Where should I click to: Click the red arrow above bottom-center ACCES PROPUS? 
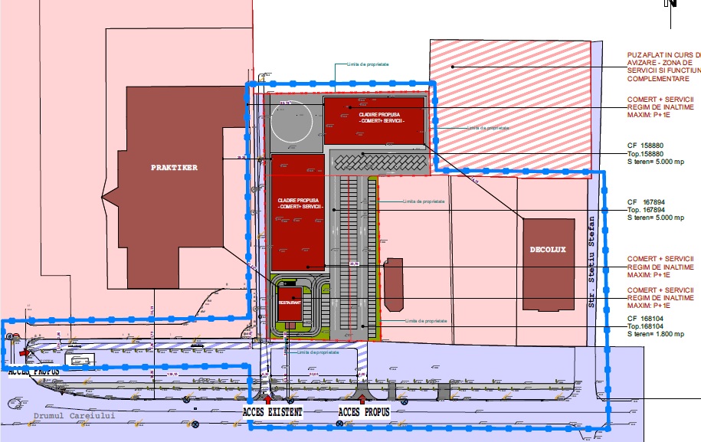[362, 399]
